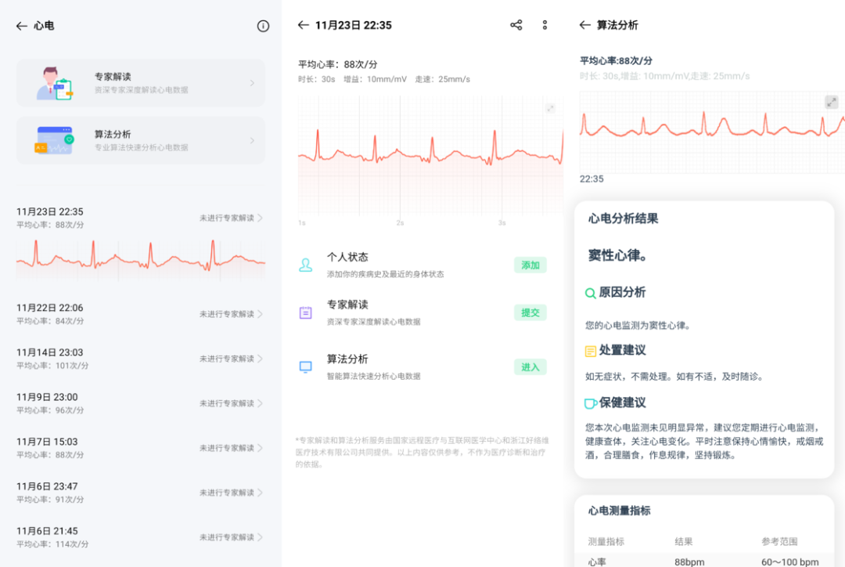Select the 88bpm result cell
845x567 pixels.
[689, 562]
